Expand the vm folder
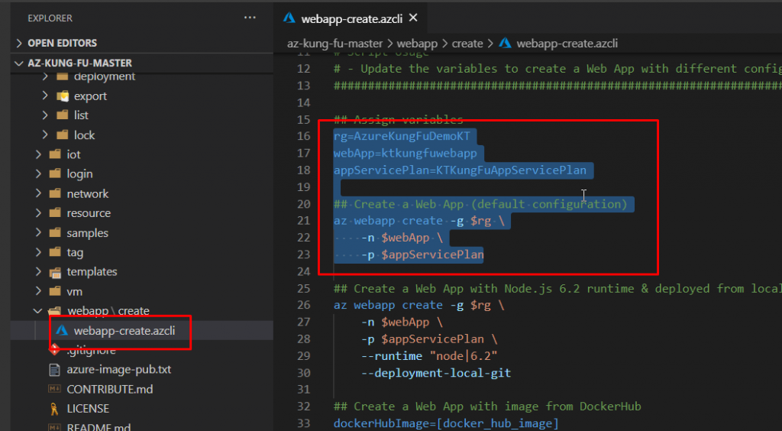Image resolution: width=782 pixels, height=431 pixels. [x=38, y=292]
